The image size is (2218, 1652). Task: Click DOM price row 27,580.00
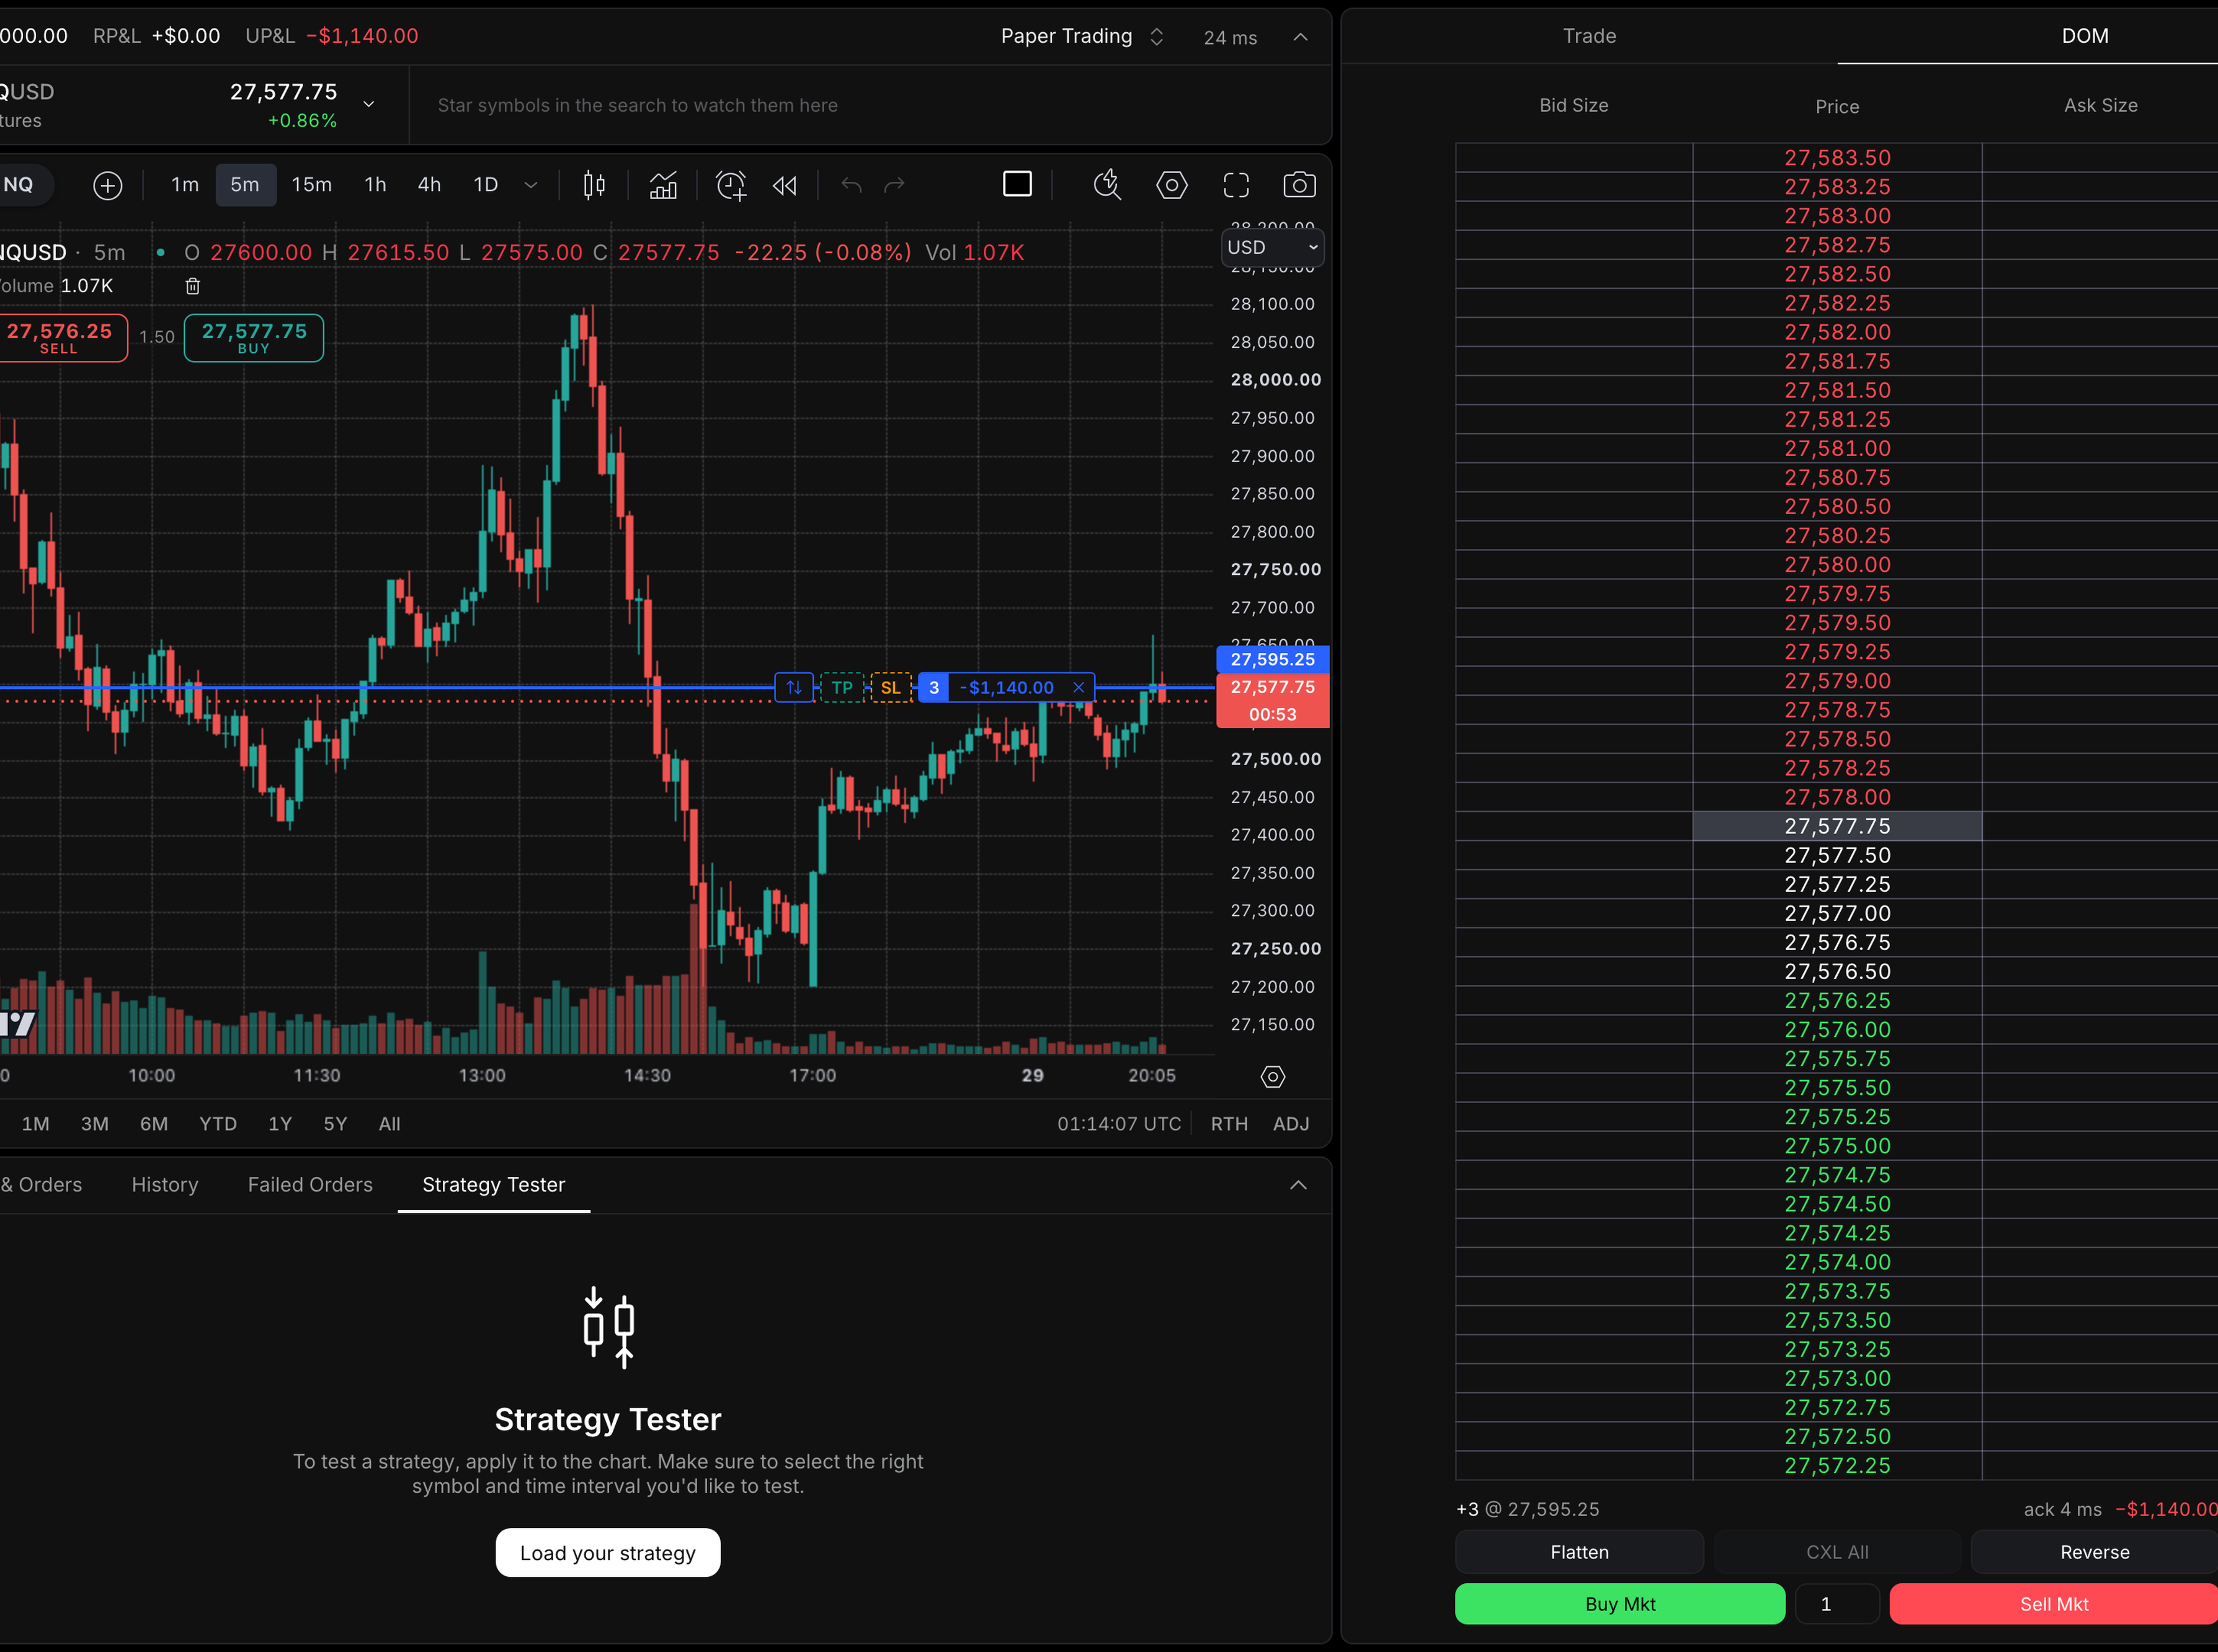[x=1837, y=565]
